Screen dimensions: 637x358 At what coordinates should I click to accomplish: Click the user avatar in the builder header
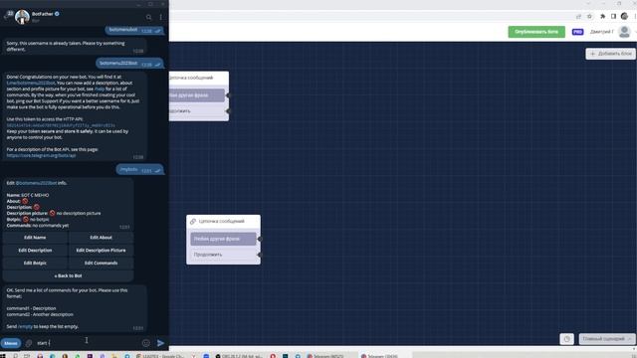tap(624, 32)
